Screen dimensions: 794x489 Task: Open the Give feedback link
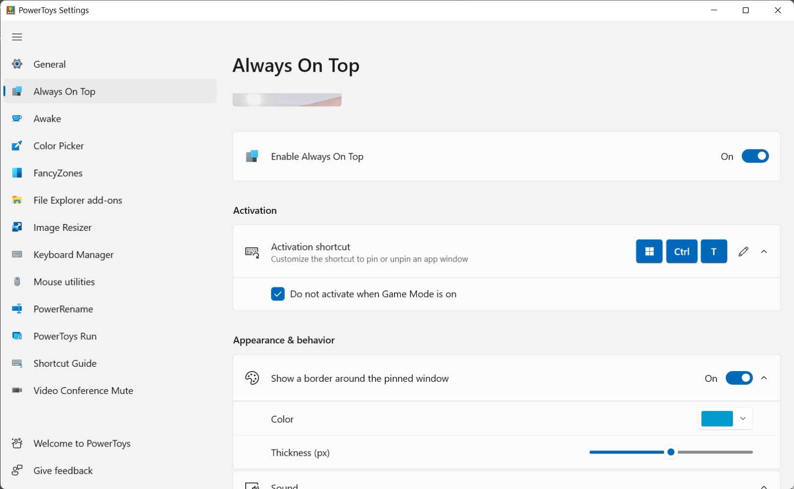point(110,470)
